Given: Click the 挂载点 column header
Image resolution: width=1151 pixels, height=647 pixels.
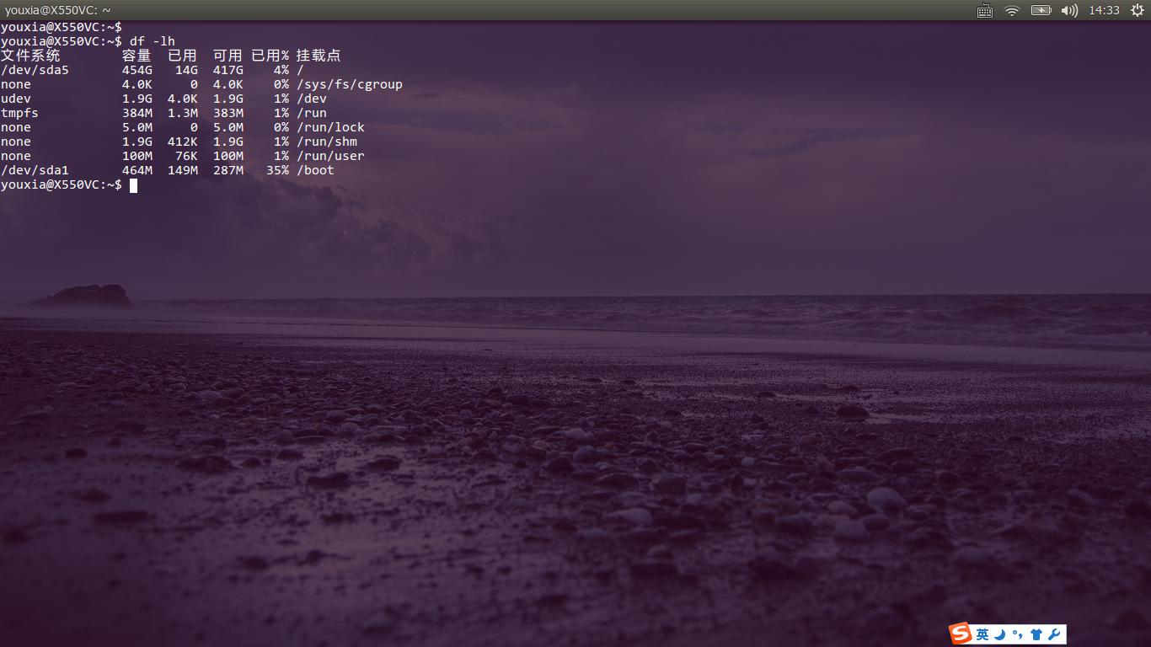Looking at the screenshot, I should [318, 56].
